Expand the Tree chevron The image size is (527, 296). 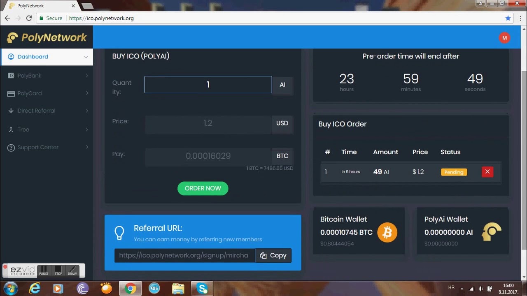tap(87, 129)
